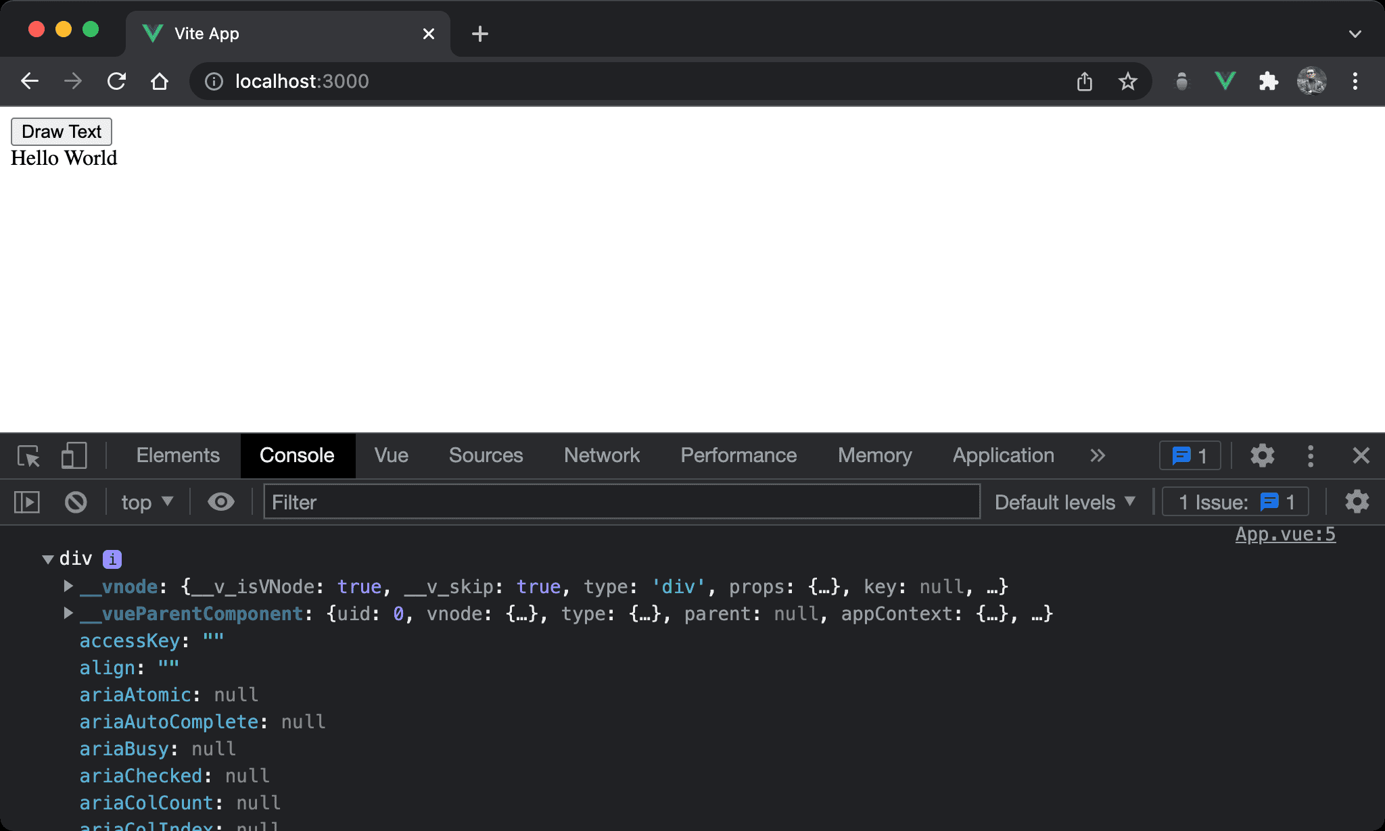This screenshot has height=831, width=1385.
Task: Click the share page icon
Action: [1084, 82]
